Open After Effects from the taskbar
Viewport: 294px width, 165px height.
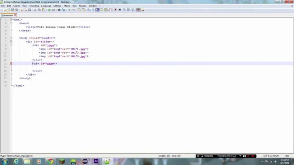[96, 161]
